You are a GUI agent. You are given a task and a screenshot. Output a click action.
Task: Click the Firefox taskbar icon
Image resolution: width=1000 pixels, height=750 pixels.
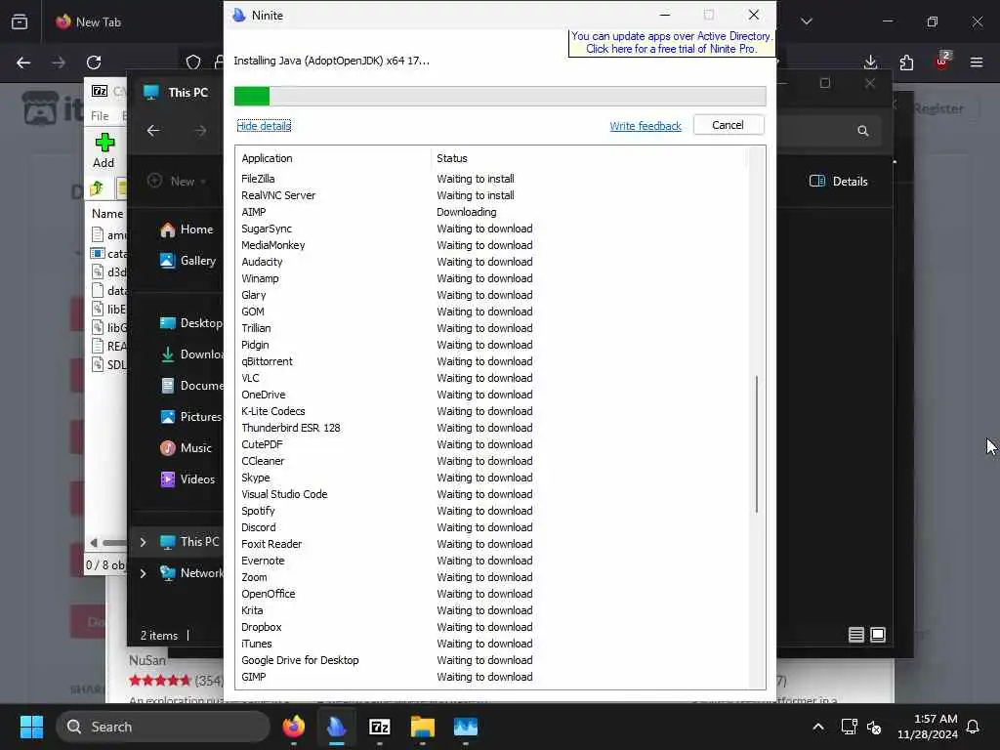(294, 727)
